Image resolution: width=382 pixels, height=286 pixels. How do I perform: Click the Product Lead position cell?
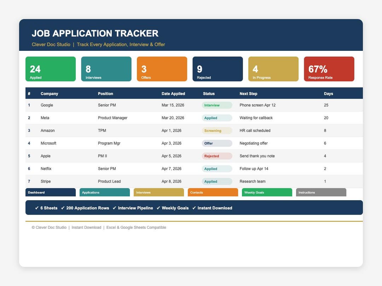tap(109, 181)
